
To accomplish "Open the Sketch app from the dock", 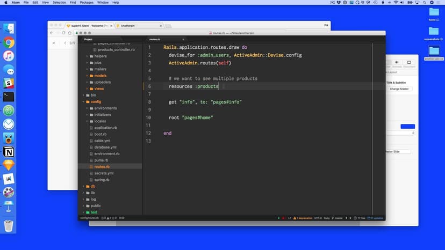I will click(9, 165).
